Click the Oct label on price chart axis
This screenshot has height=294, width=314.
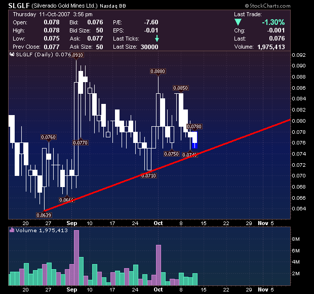pyautogui.click(x=158, y=223)
